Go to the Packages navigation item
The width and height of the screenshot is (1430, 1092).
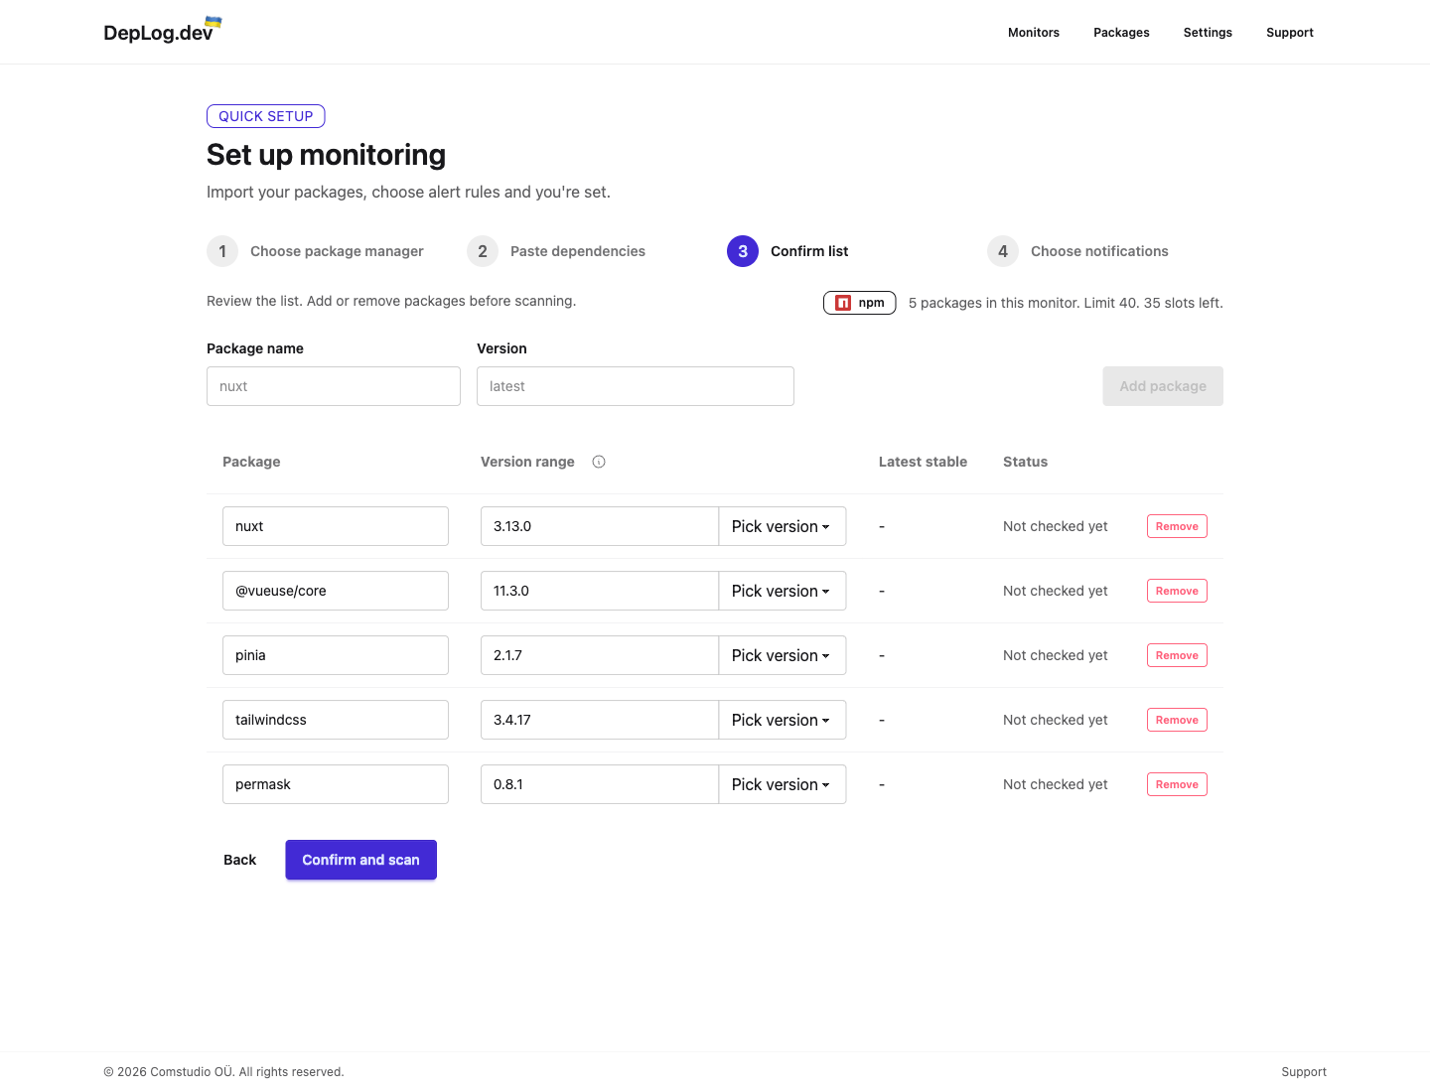point(1121,32)
